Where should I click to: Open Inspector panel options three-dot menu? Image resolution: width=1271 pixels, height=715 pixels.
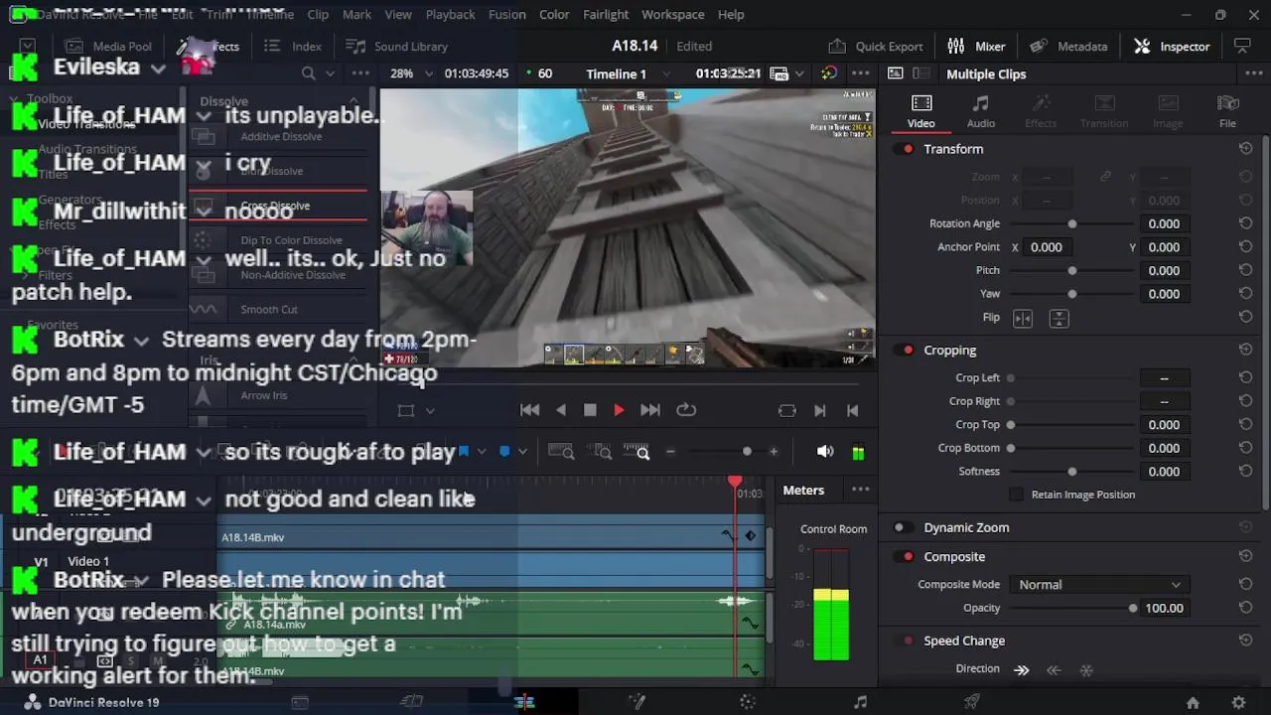(x=1252, y=73)
